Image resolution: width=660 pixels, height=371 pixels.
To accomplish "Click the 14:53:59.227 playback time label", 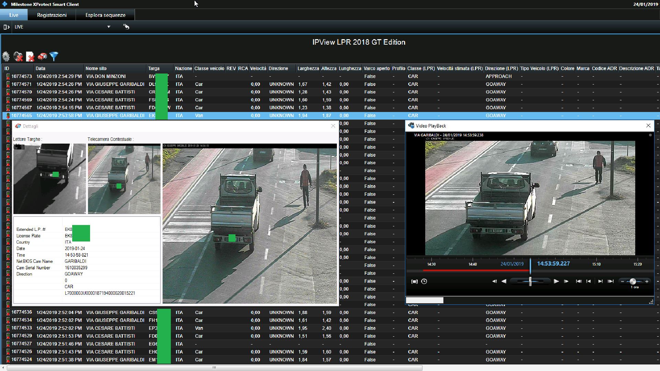I will pyautogui.click(x=553, y=263).
